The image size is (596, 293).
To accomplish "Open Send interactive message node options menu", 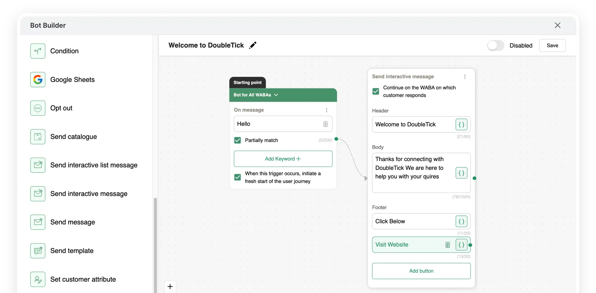I will (x=465, y=77).
